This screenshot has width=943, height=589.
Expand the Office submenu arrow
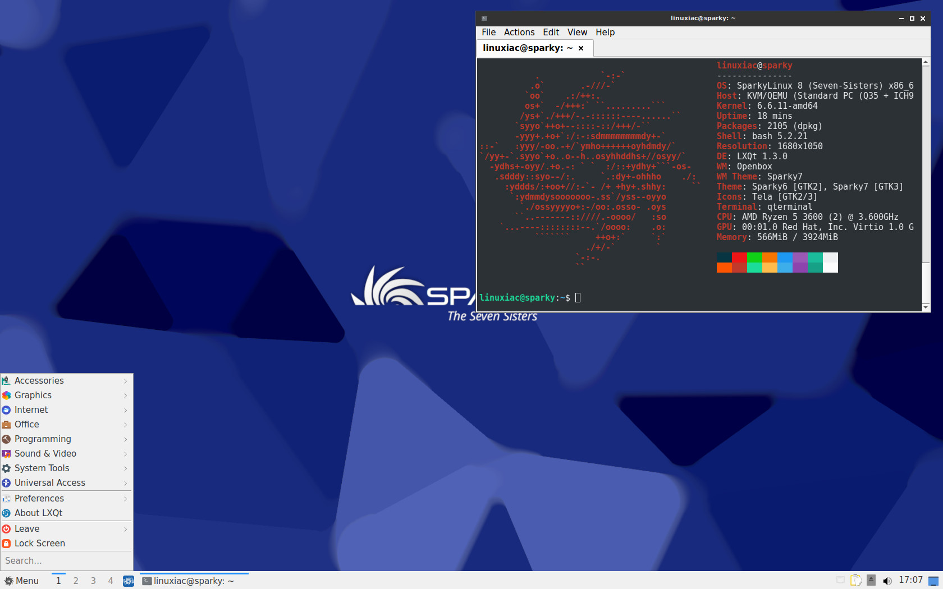(126, 425)
